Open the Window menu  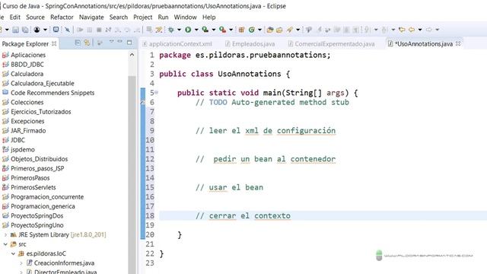(x=185, y=18)
